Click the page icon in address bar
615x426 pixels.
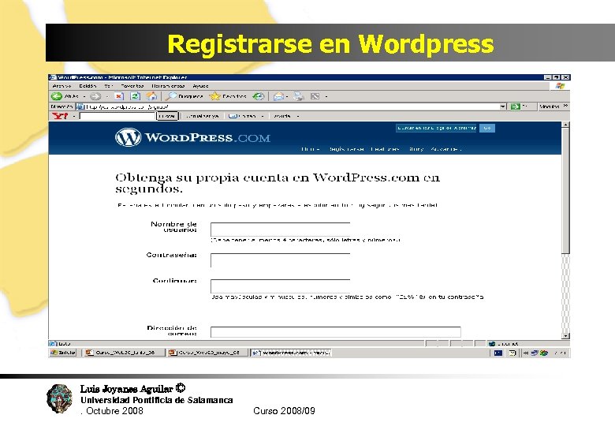pos(80,106)
